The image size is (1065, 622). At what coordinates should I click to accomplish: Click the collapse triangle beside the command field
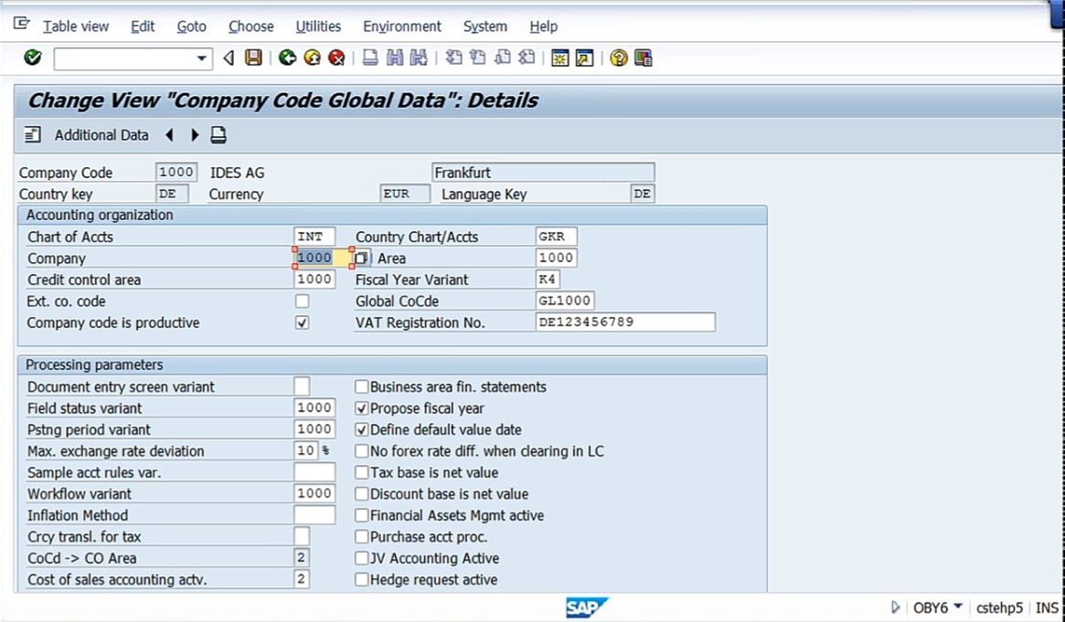pyautogui.click(x=229, y=58)
